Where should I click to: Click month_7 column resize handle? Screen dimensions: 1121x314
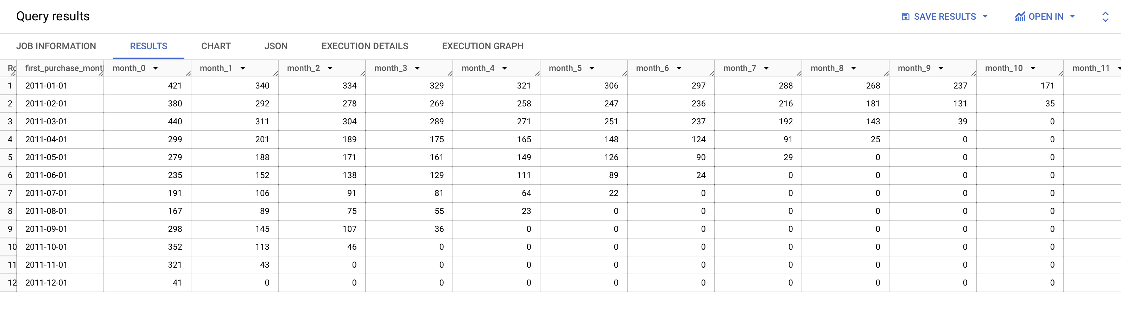coord(799,73)
